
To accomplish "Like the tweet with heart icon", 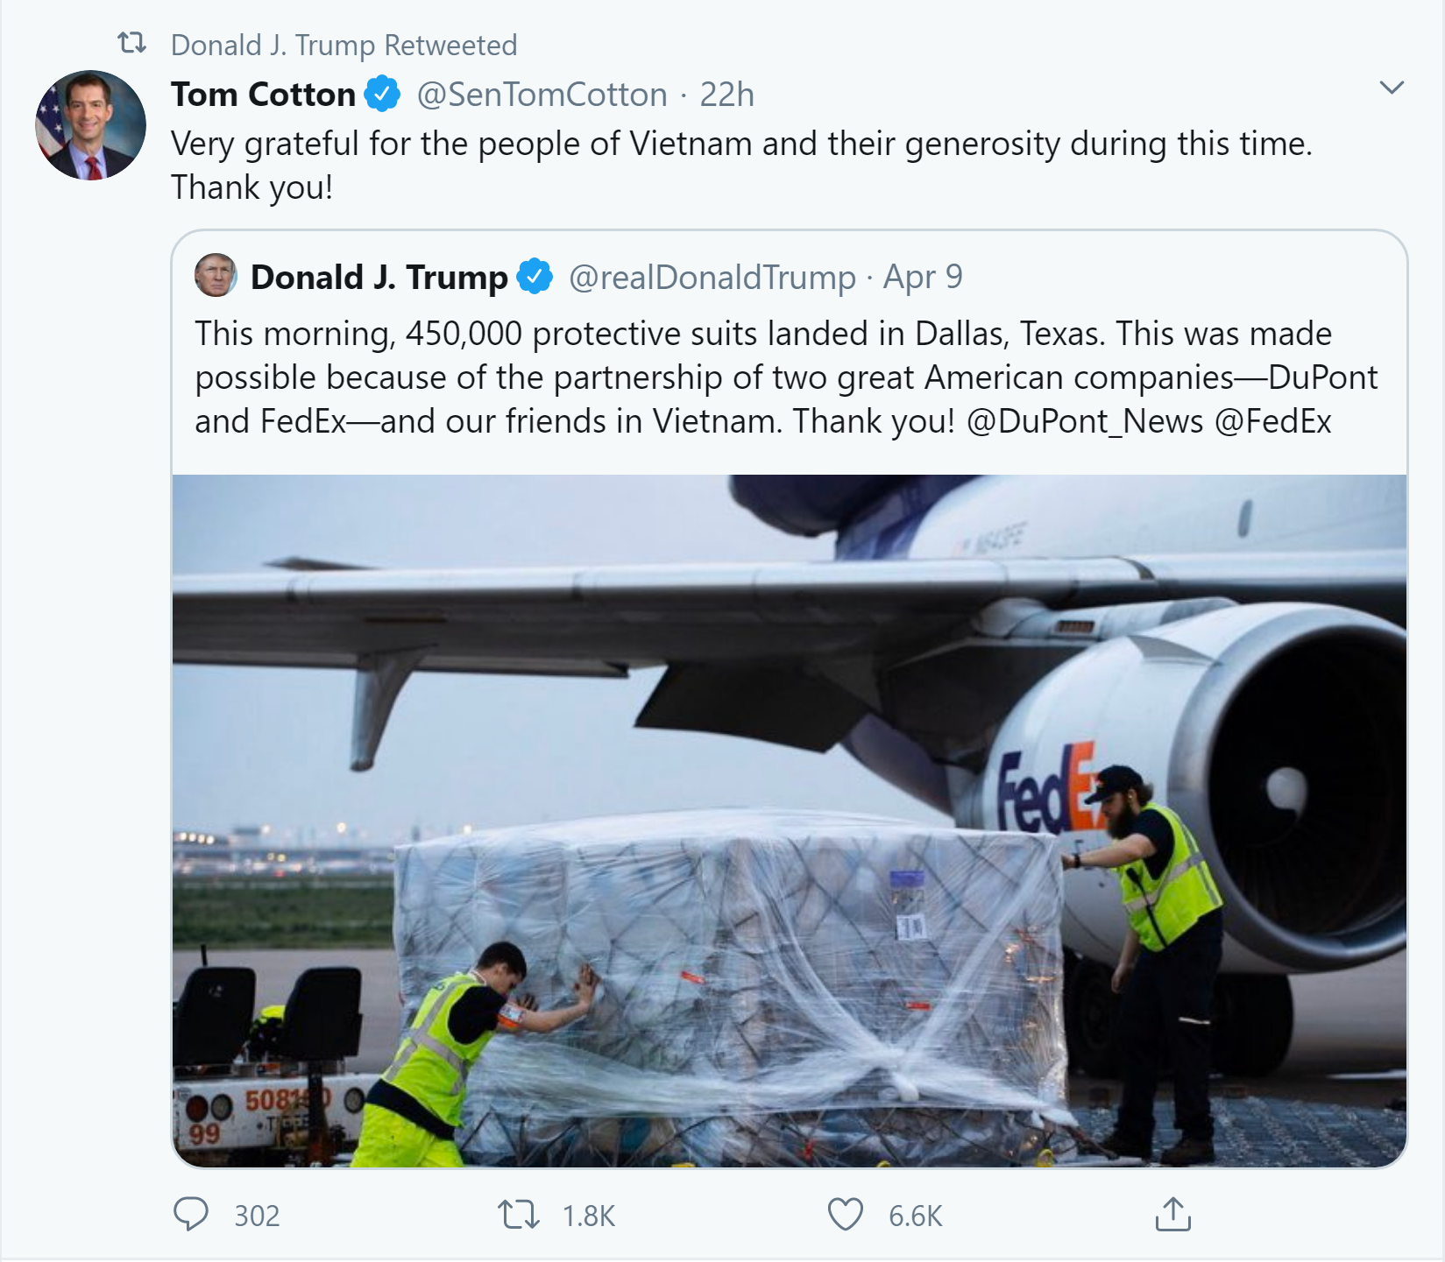I will (x=846, y=1215).
